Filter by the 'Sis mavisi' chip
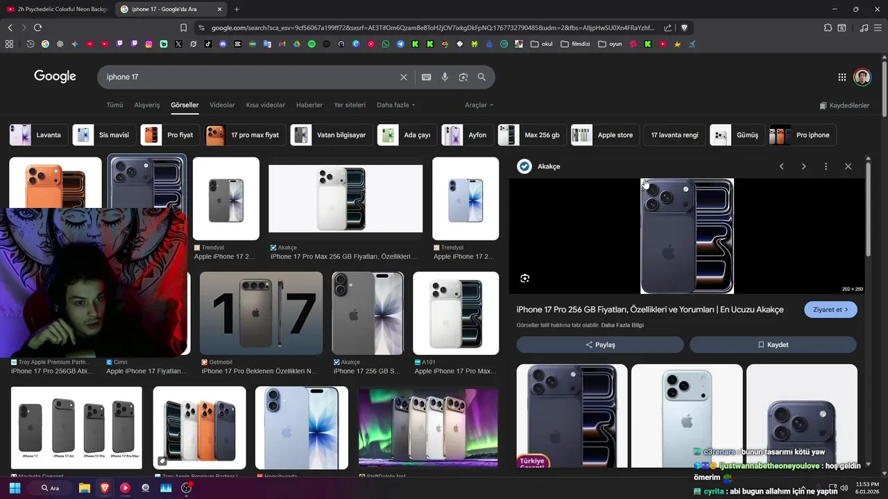 (104, 135)
